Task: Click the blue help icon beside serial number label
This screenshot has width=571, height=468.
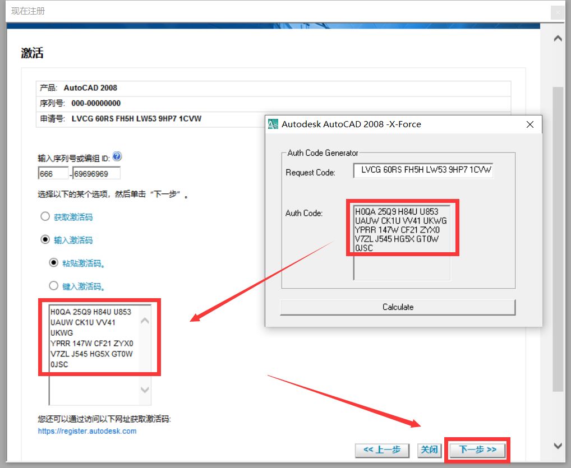Action: [x=117, y=156]
